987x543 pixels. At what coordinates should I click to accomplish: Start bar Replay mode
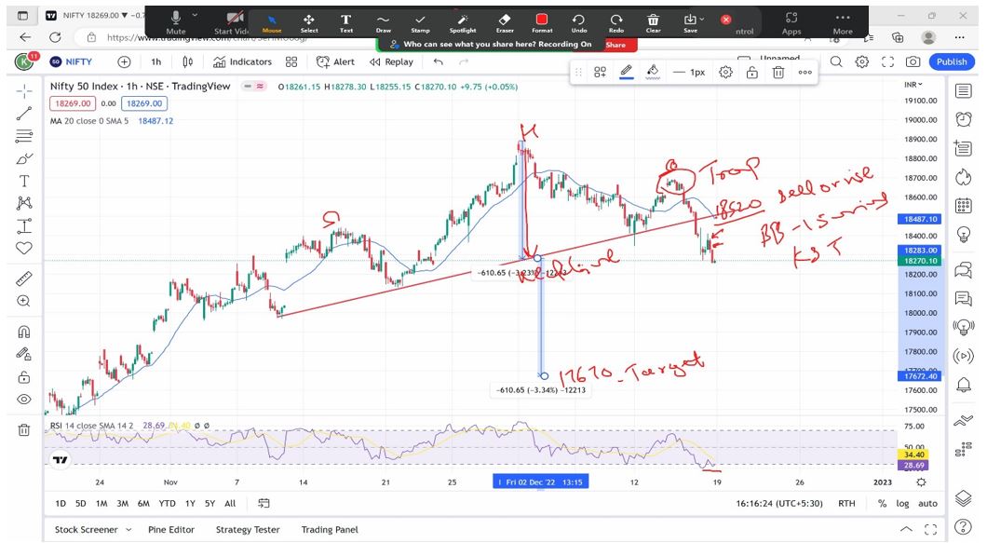(391, 61)
